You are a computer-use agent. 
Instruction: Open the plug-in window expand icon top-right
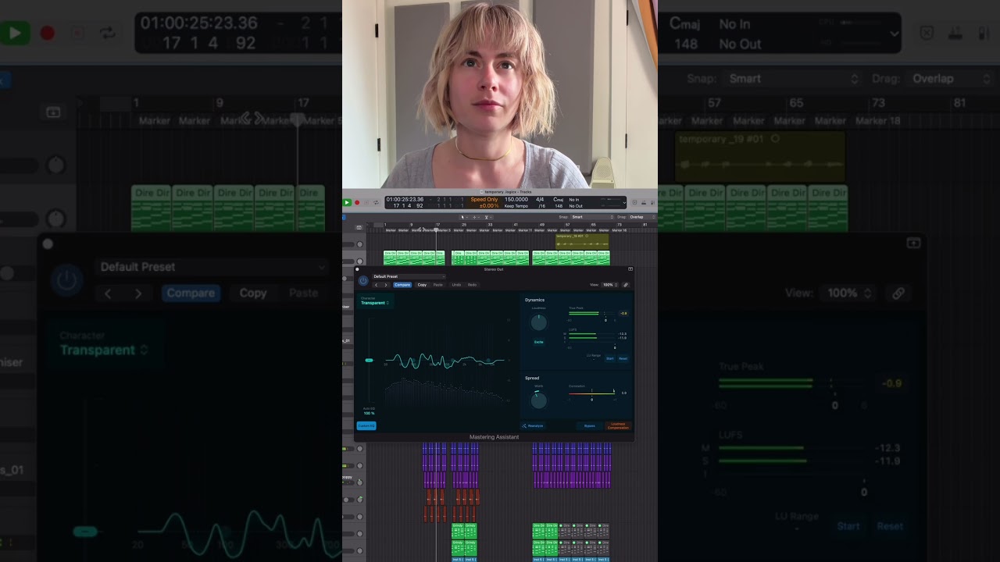pos(630,269)
